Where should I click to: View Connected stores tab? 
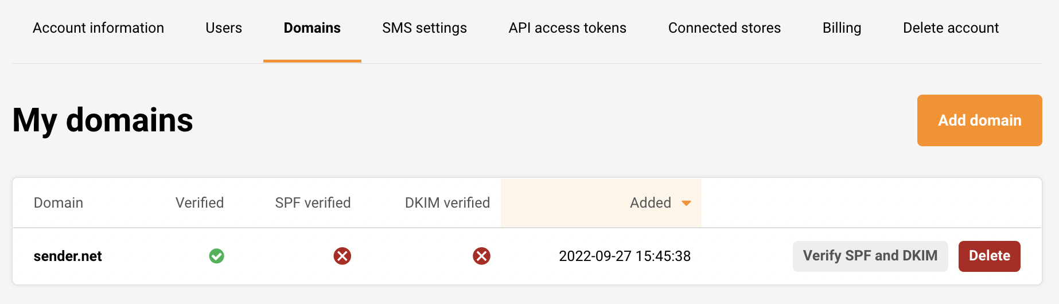(724, 28)
